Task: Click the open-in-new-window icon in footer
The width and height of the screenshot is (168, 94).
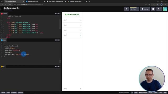Action: coord(132,92)
